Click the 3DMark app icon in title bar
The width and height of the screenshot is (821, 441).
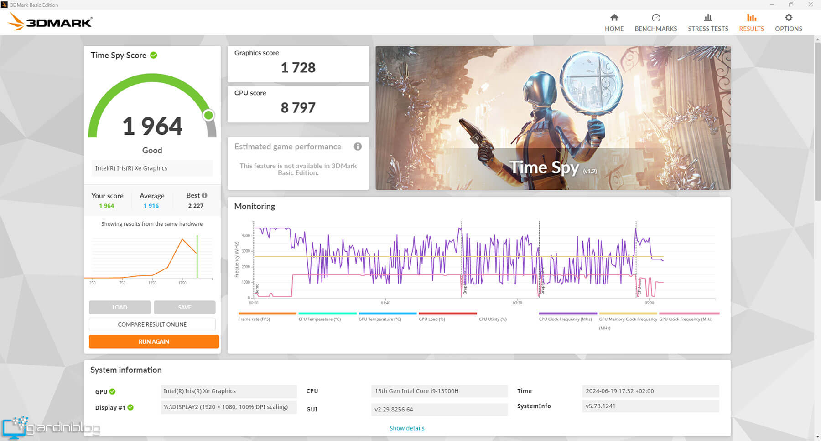coord(4,5)
